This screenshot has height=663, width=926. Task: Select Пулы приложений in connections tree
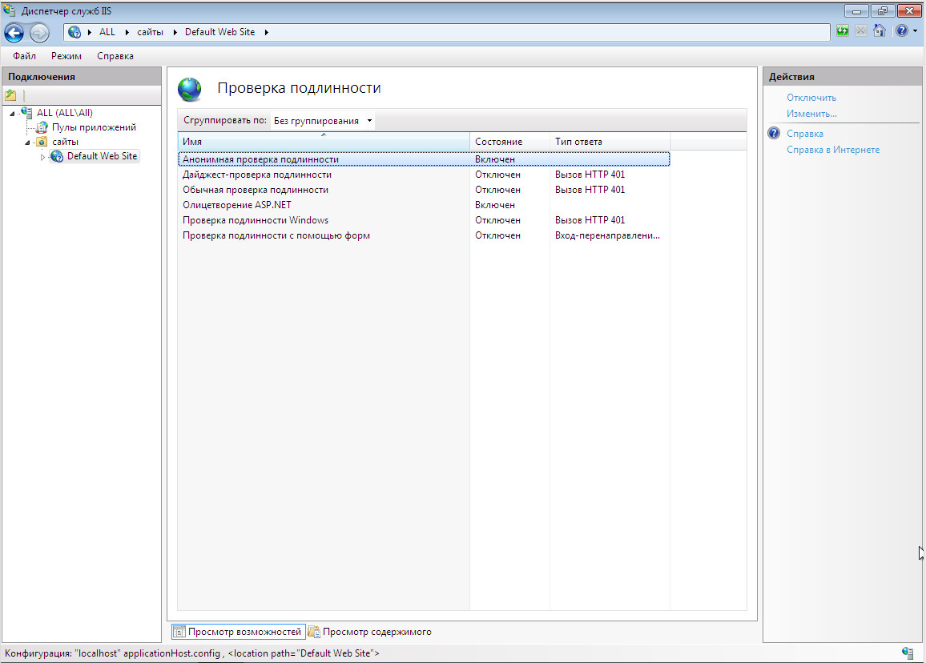pyautogui.click(x=94, y=127)
